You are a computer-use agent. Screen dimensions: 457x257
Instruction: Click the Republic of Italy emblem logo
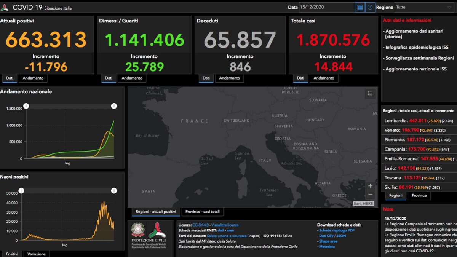click(138, 230)
